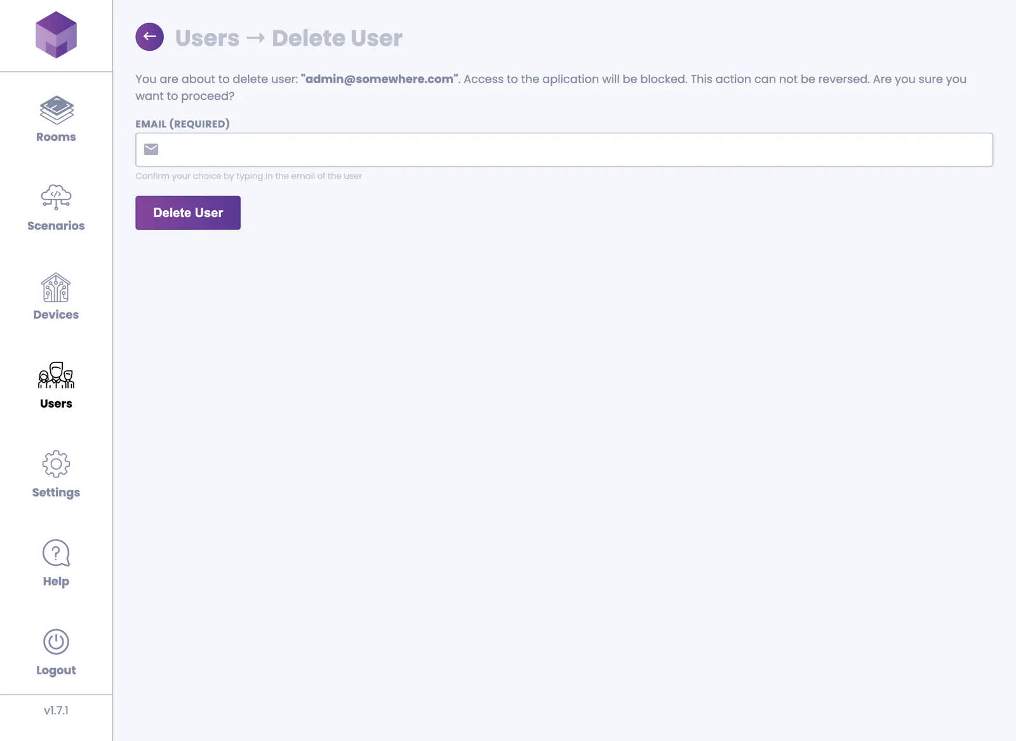Click the Help text label in the sidebar

pos(56,582)
